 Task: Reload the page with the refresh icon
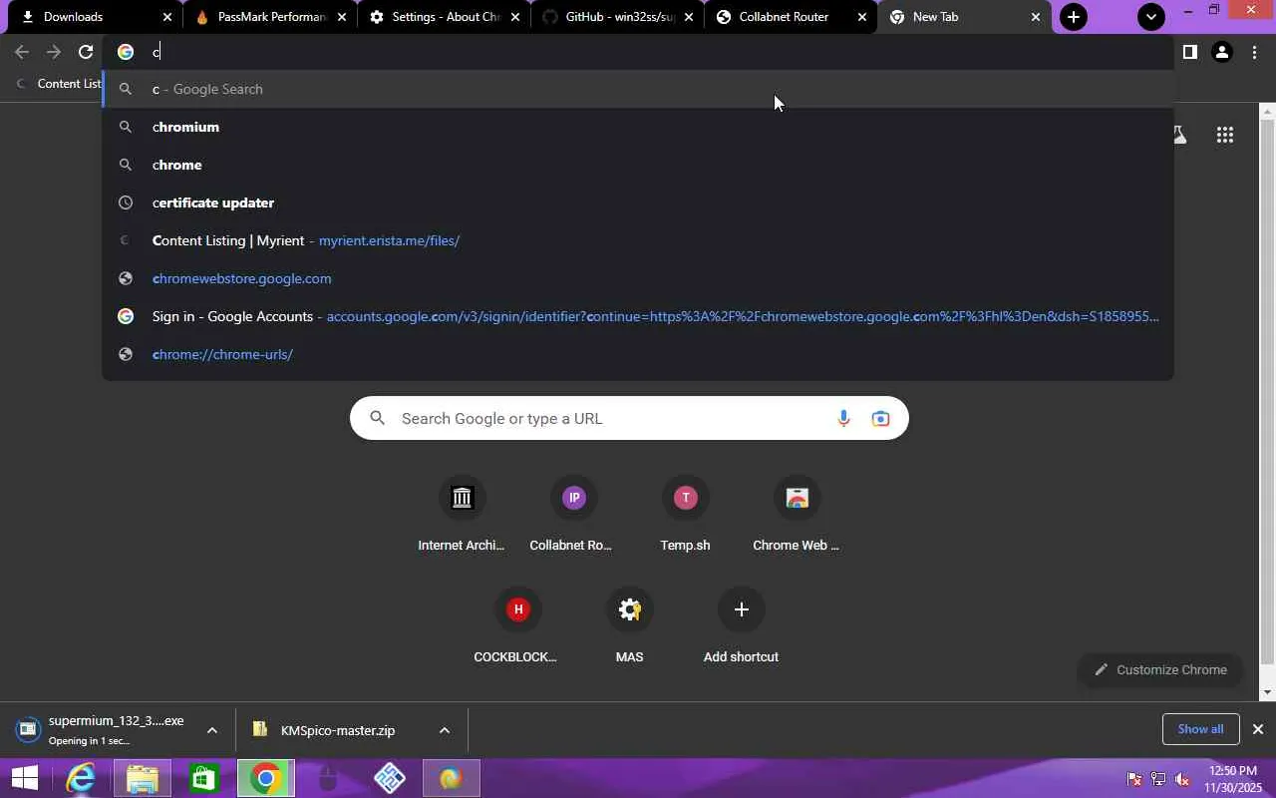pos(86,52)
